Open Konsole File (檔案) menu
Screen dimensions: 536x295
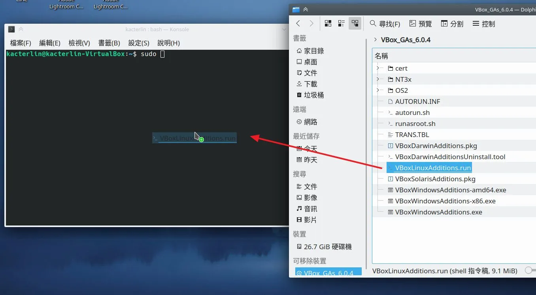pos(21,43)
